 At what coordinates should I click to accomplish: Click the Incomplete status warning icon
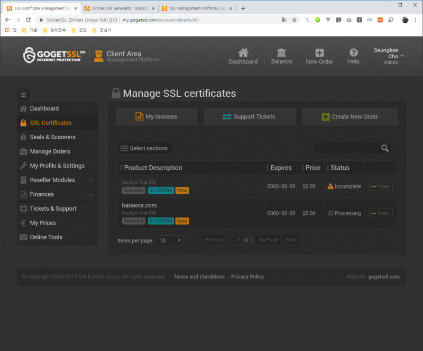click(x=330, y=186)
